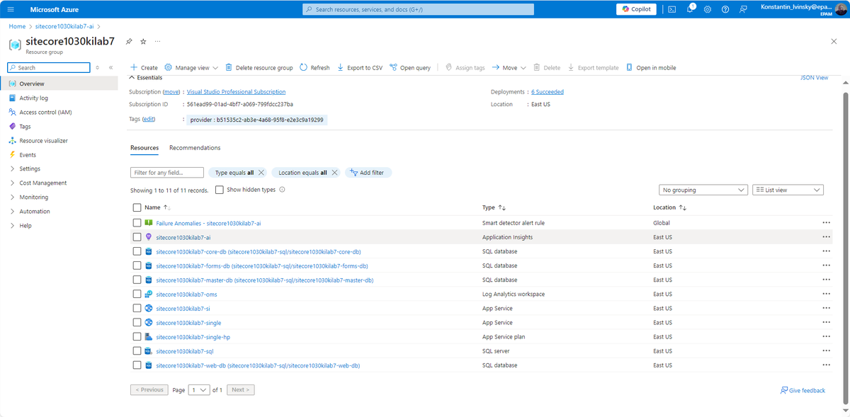The height and width of the screenshot is (417, 850).
Task: Open the Azure portal hamburger menu
Action: click(10, 8)
